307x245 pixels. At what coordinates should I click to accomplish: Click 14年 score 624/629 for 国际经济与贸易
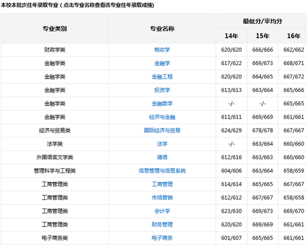(232, 130)
